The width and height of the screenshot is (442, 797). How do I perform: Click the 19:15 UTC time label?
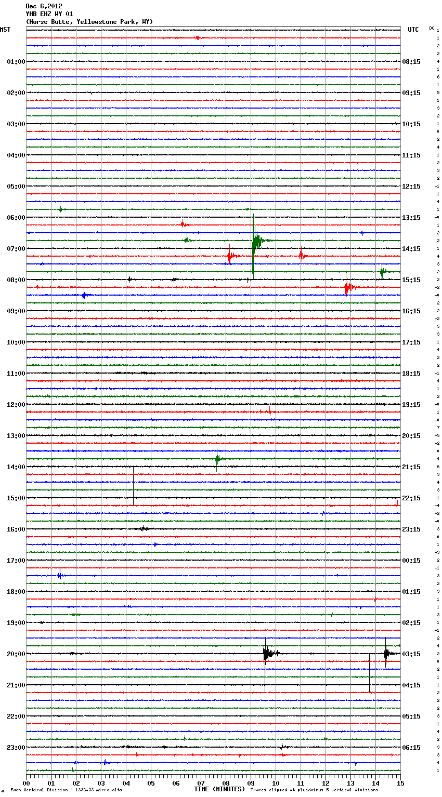click(x=411, y=405)
